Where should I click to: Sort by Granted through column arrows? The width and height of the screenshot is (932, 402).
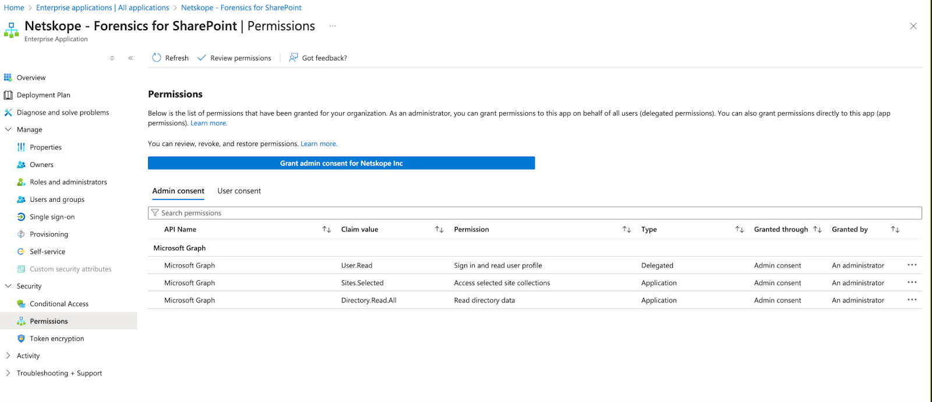[817, 229]
